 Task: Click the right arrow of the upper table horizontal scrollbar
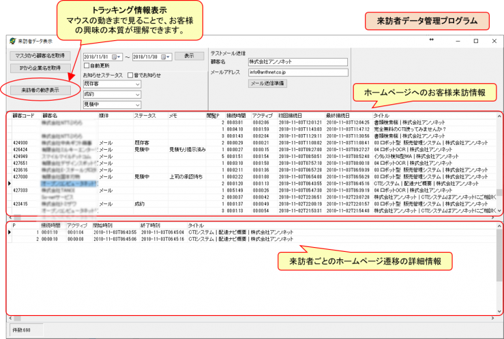click(492, 217)
